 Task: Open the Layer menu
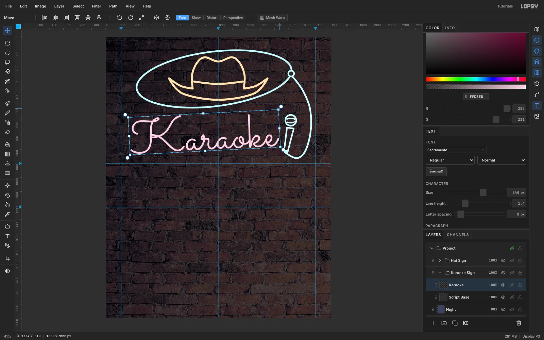tap(59, 6)
